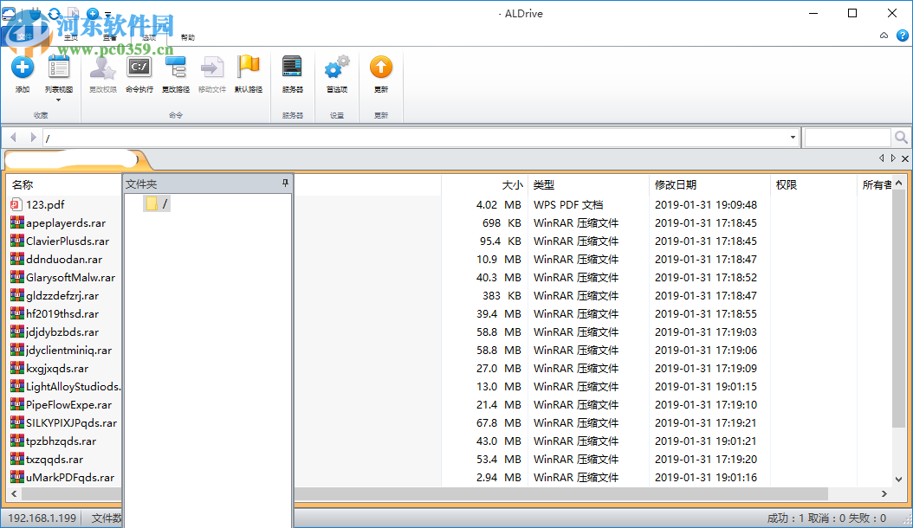Click the search magnifier button
Image resolution: width=913 pixels, height=528 pixels.
point(902,137)
